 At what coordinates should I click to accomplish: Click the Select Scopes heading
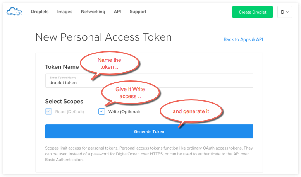[64, 102]
